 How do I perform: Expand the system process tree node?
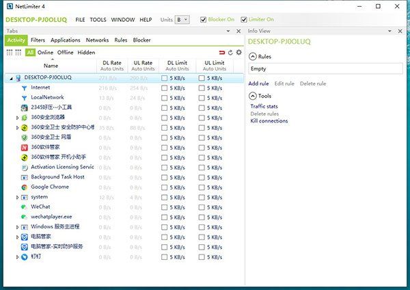point(17,197)
